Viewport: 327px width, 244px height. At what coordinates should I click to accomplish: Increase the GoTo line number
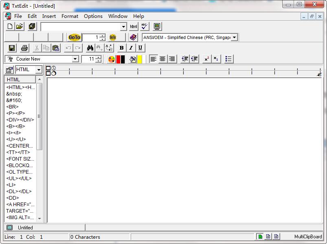pos(102,36)
